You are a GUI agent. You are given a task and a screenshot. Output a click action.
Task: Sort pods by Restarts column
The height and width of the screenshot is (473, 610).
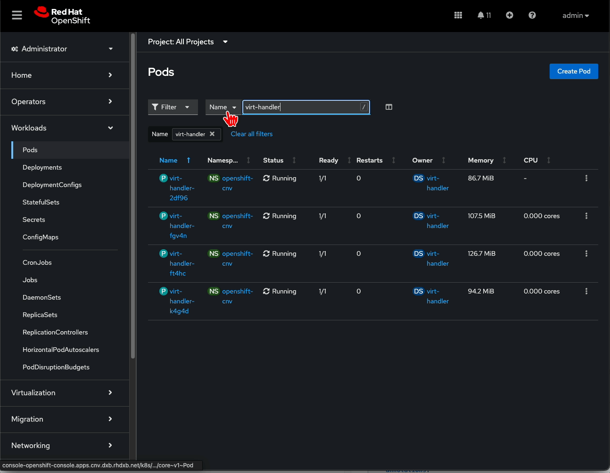point(370,160)
